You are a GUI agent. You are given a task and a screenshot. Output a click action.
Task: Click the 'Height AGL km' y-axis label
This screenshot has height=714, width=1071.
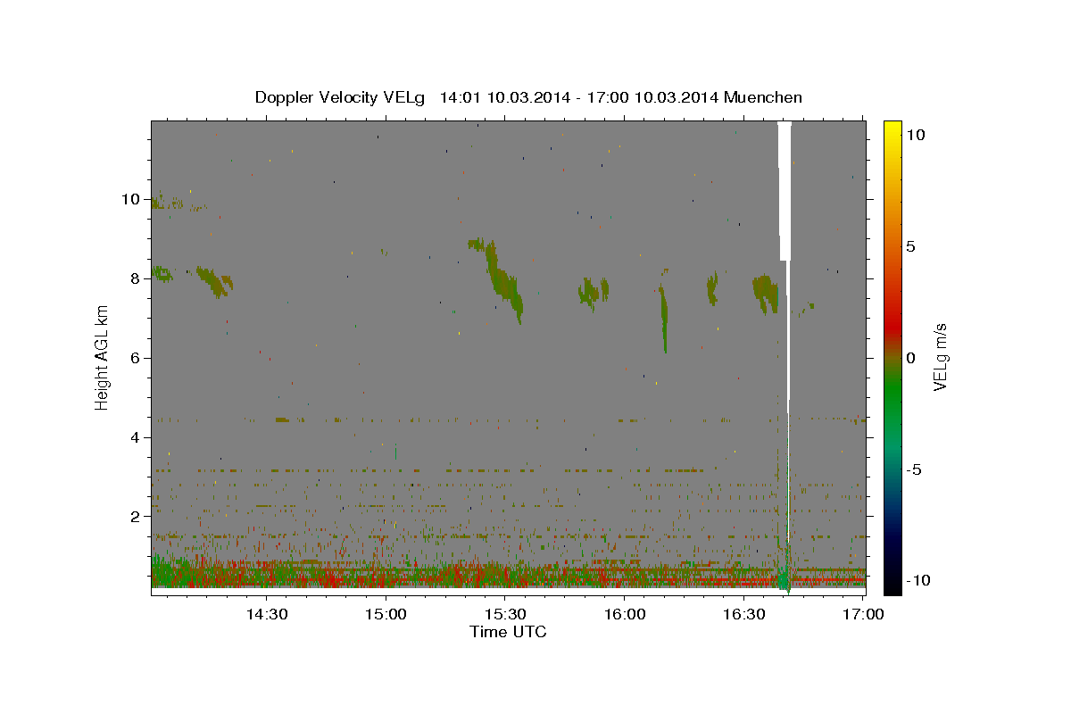[103, 357]
